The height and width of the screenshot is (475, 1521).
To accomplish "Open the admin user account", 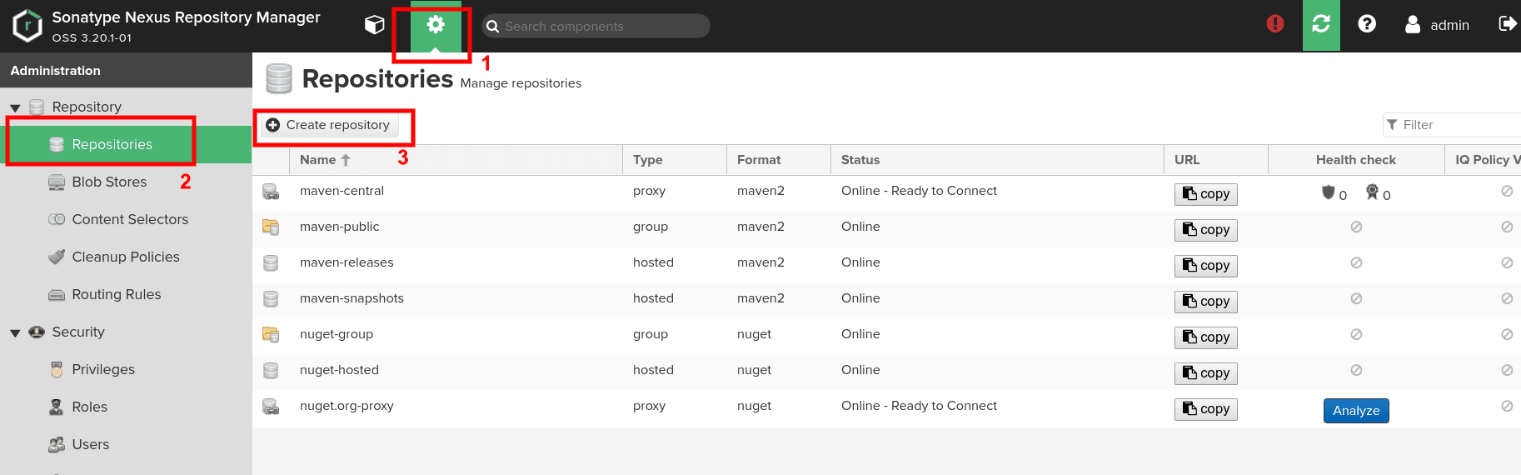I will (x=1437, y=25).
